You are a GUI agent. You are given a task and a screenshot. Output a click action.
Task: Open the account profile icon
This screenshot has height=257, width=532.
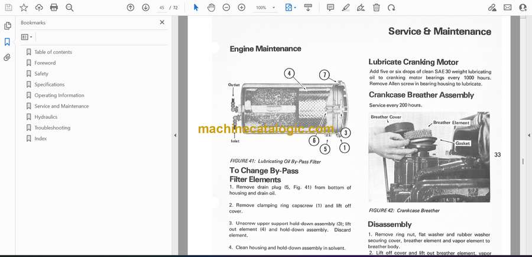tap(523, 8)
